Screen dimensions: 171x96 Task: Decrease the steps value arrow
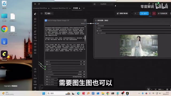click(47, 64)
